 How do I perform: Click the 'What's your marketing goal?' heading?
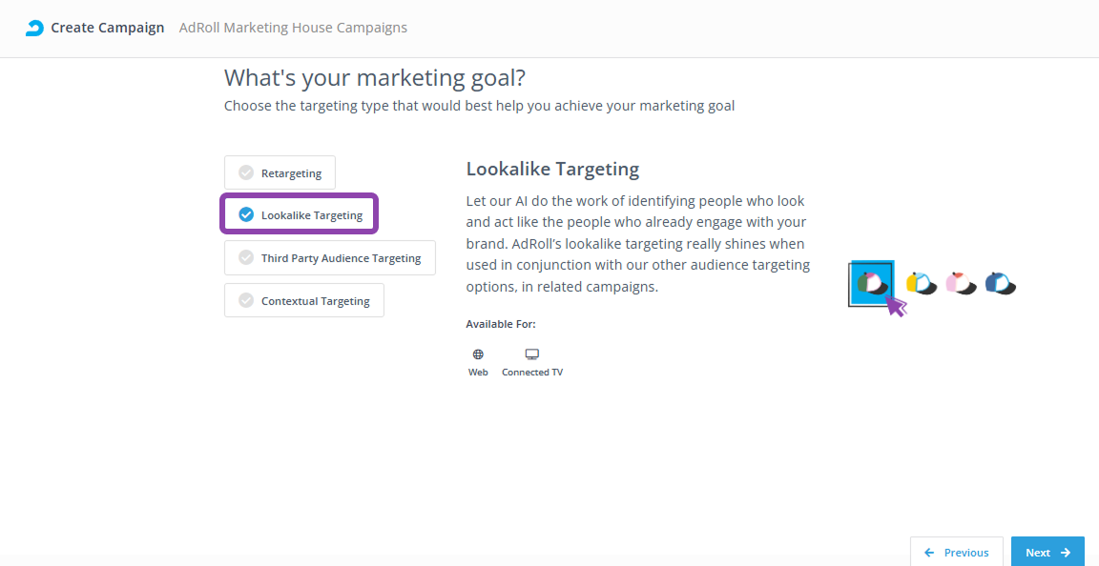374,78
